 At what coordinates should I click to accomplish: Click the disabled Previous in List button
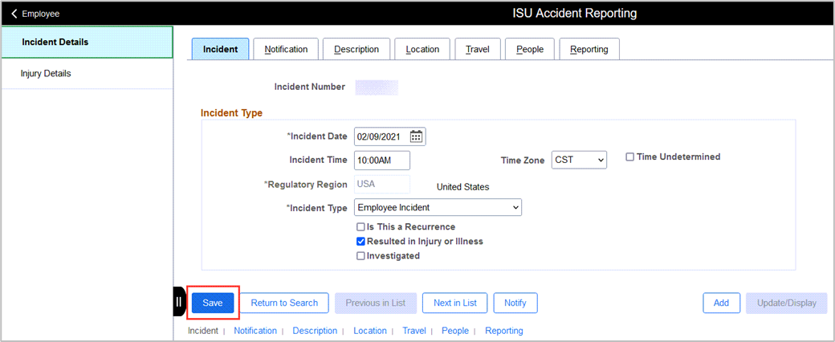pyautogui.click(x=376, y=303)
